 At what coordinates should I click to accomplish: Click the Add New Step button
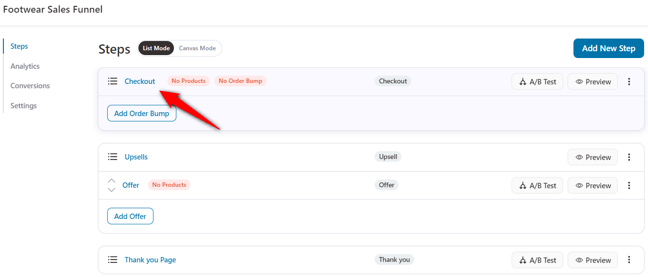coord(609,48)
